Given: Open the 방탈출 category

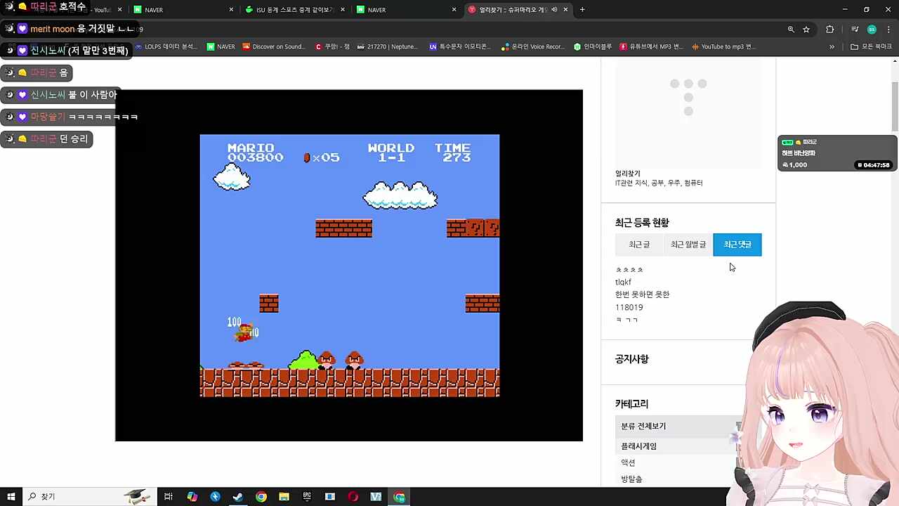Looking at the screenshot, I should point(631,479).
